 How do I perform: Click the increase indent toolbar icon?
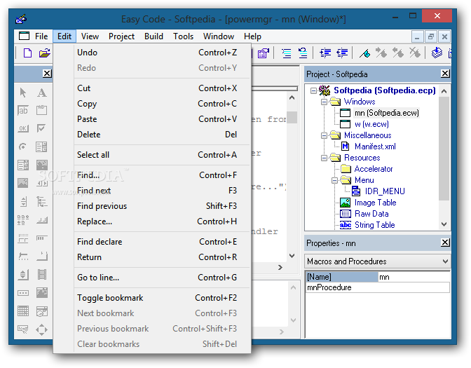(325, 53)
